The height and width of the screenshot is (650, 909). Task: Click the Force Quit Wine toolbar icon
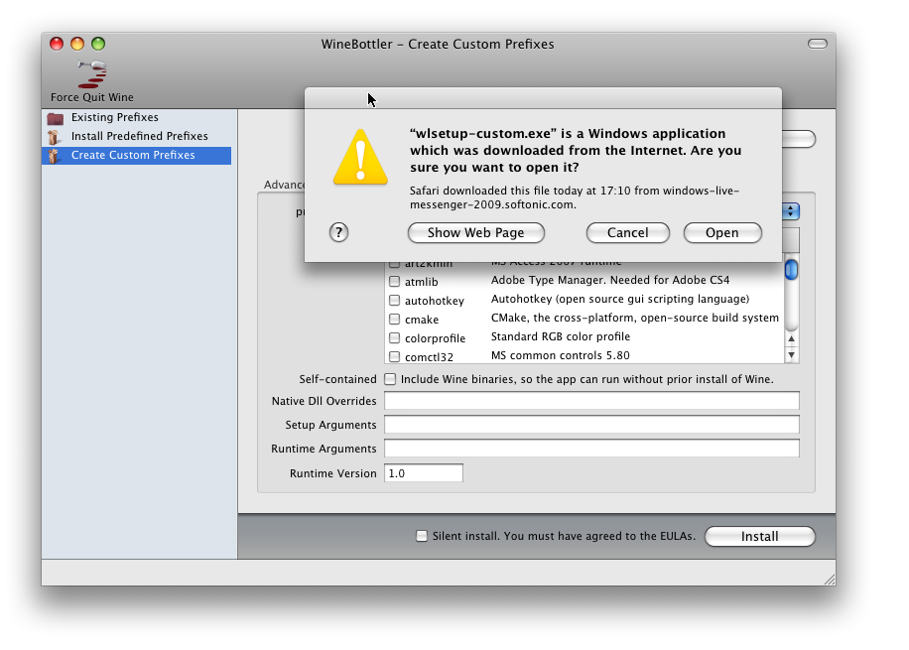click(x=92, y=74)
